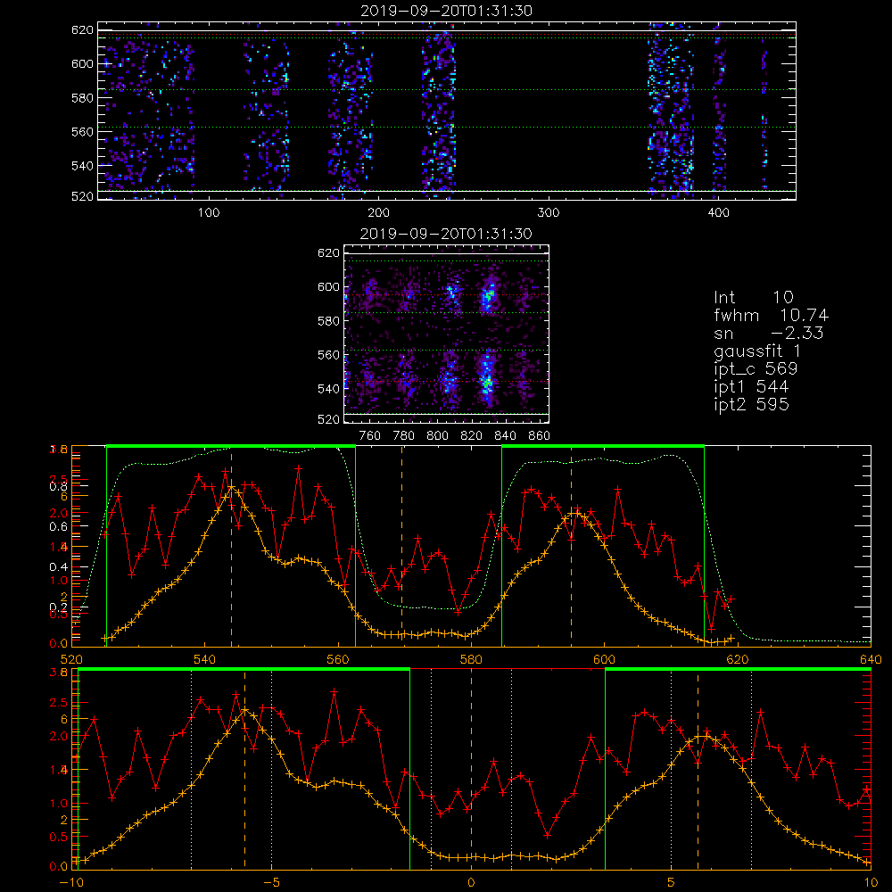Select the 'ipt_c 569' readout line

(756, 368)
